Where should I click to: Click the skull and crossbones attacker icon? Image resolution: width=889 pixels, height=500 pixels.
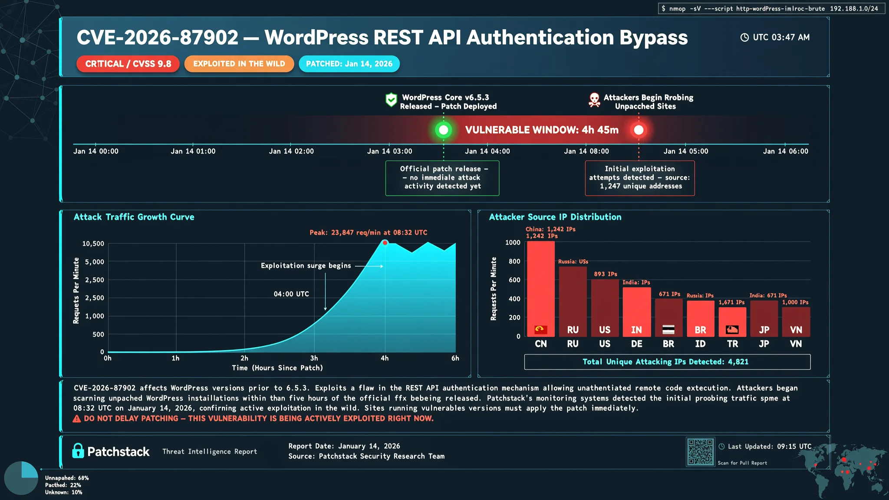tap(594, 100)
